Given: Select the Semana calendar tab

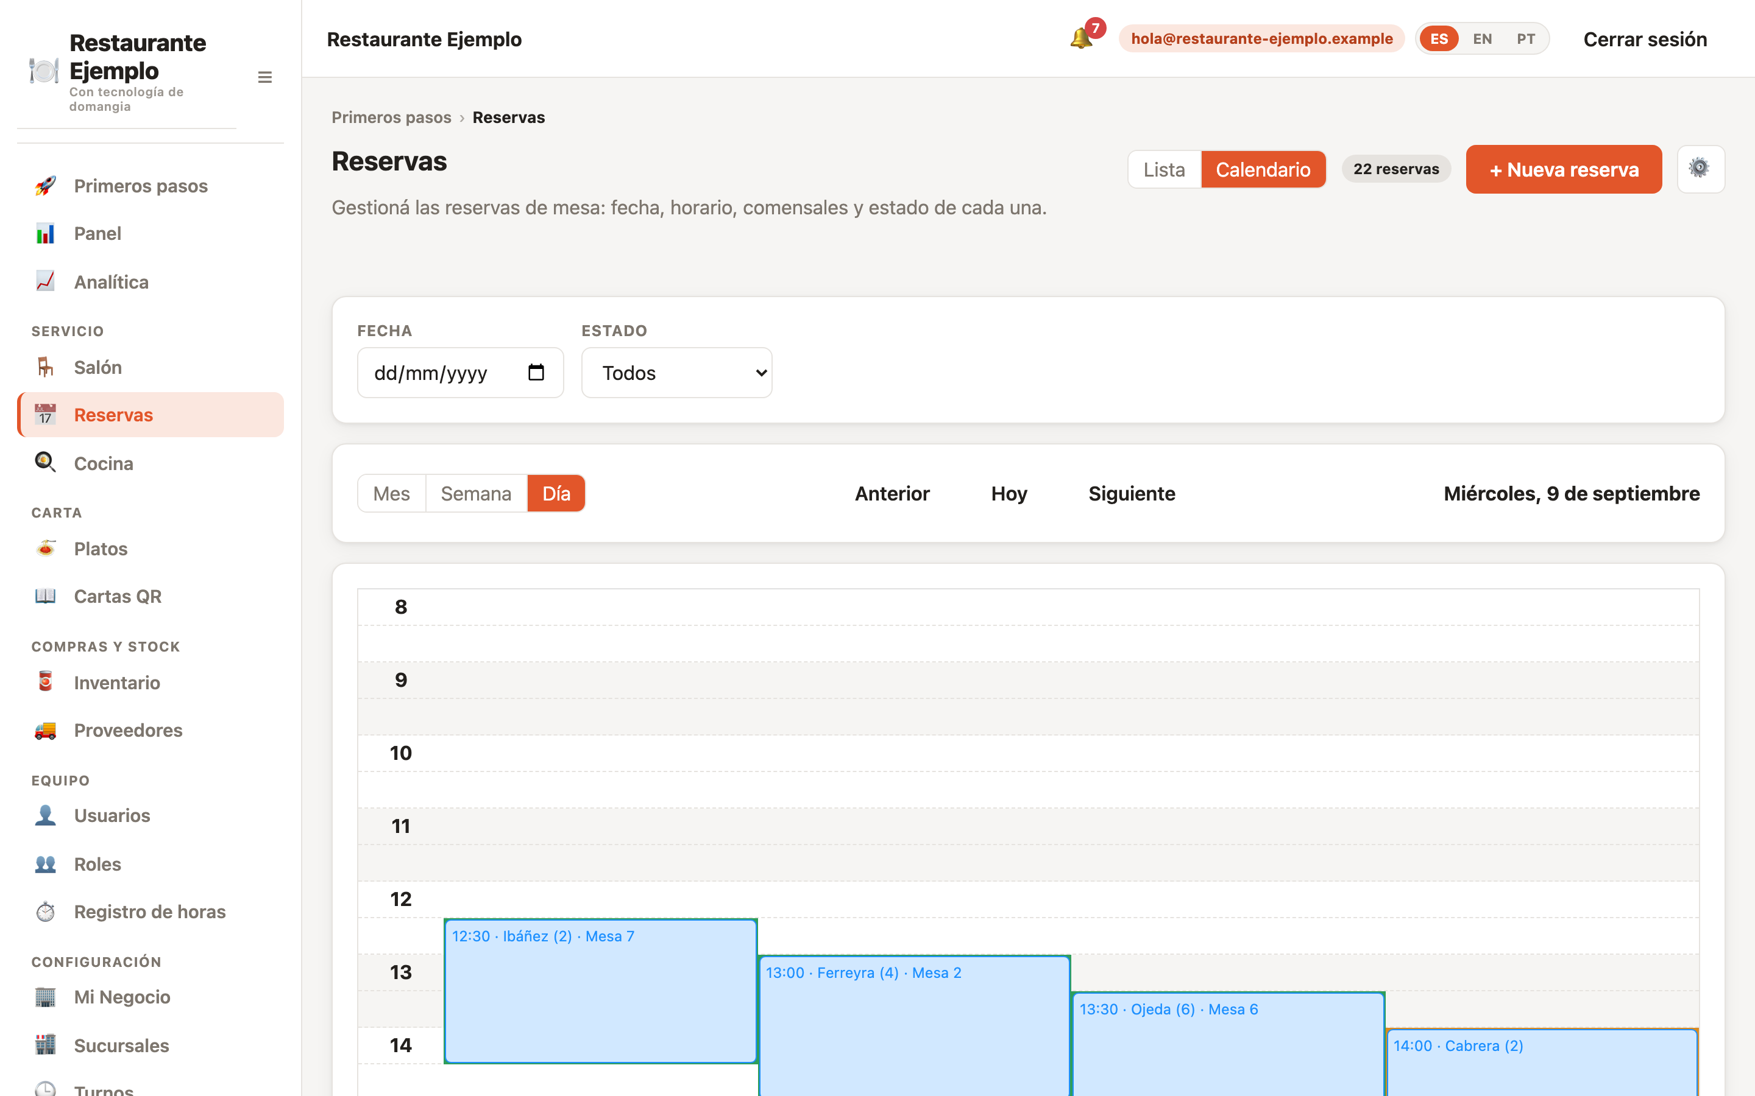Looking at the screenshot, I should click(x=476, y=494).
